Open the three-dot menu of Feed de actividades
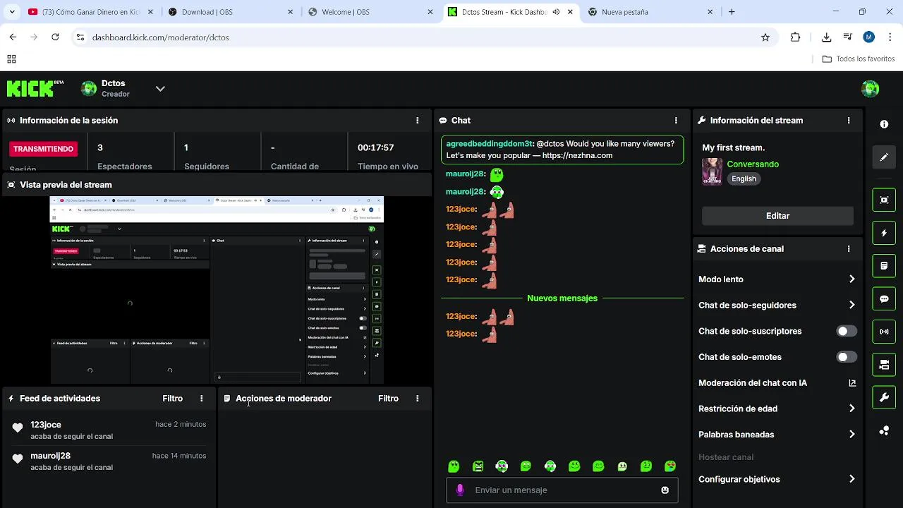 pyautogui.click(x=201, y=399)
